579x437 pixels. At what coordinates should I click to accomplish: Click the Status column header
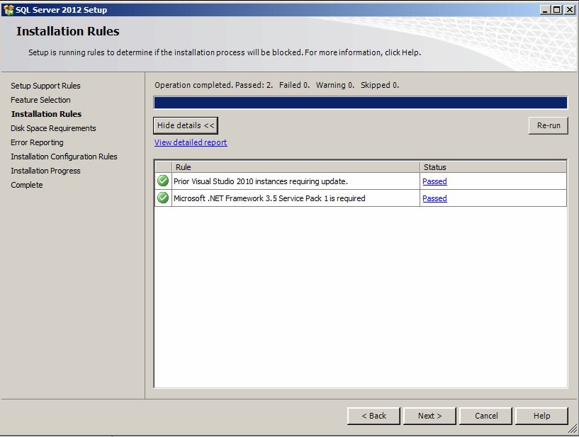tap(493, 167)
